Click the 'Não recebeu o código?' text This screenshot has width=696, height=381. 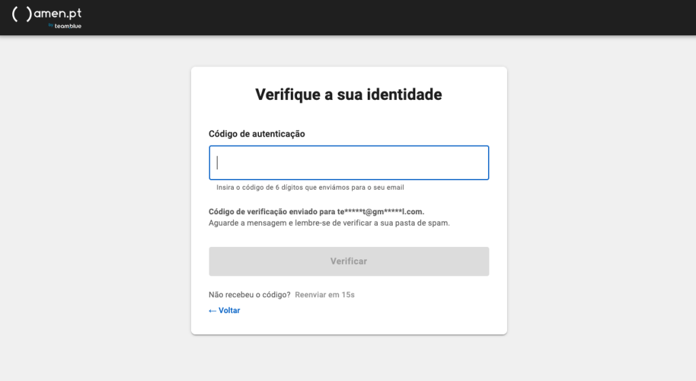(249, 295)
